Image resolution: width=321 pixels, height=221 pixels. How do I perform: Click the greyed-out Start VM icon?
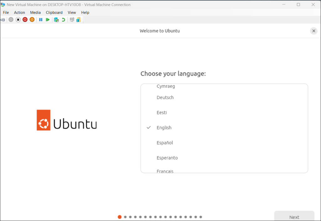(11, 20)
